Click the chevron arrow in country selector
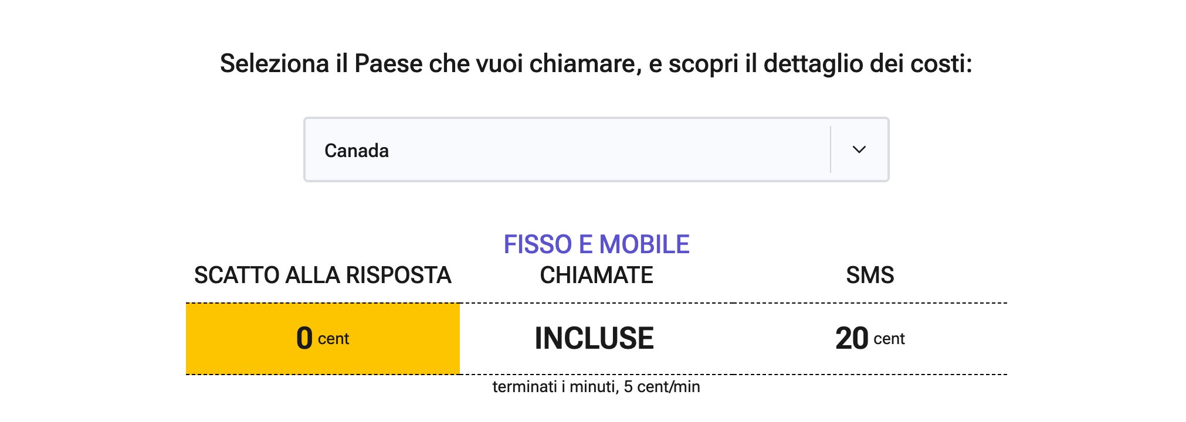The width and height of the screenshot is (1186, 422). (859, 150)
